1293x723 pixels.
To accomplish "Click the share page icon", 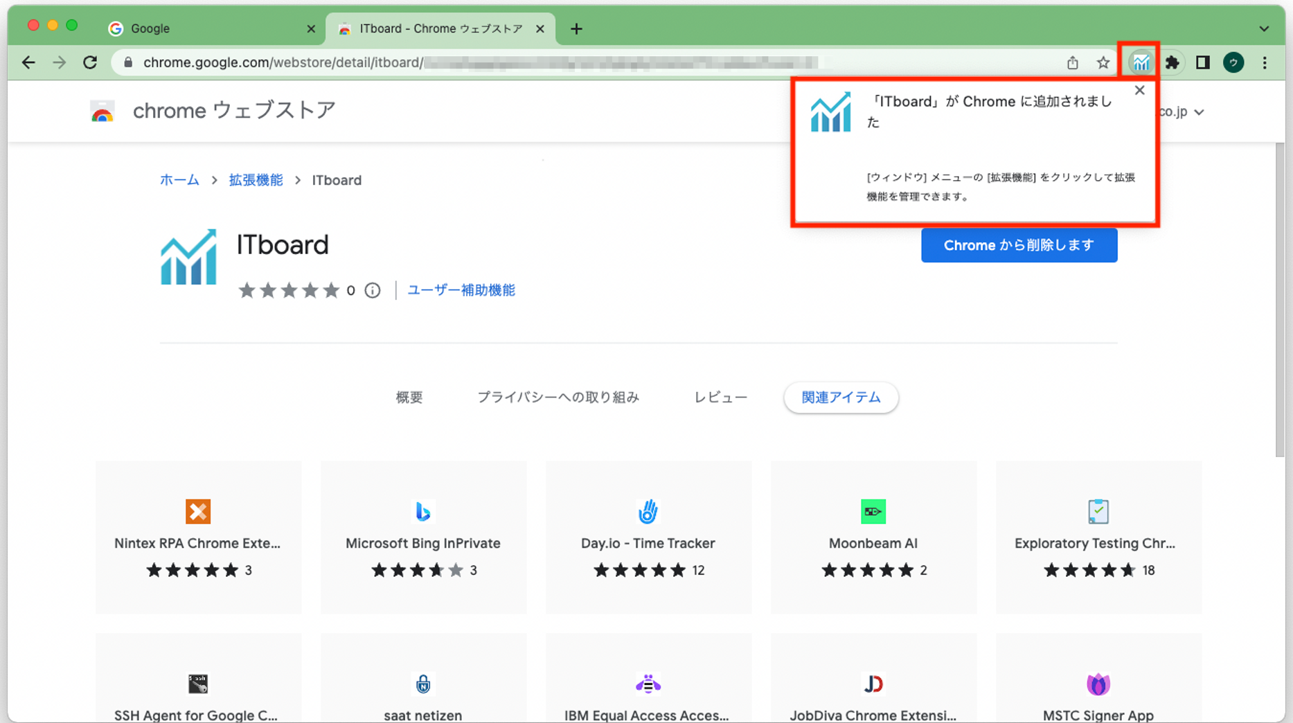I will tap(1072, 63).
